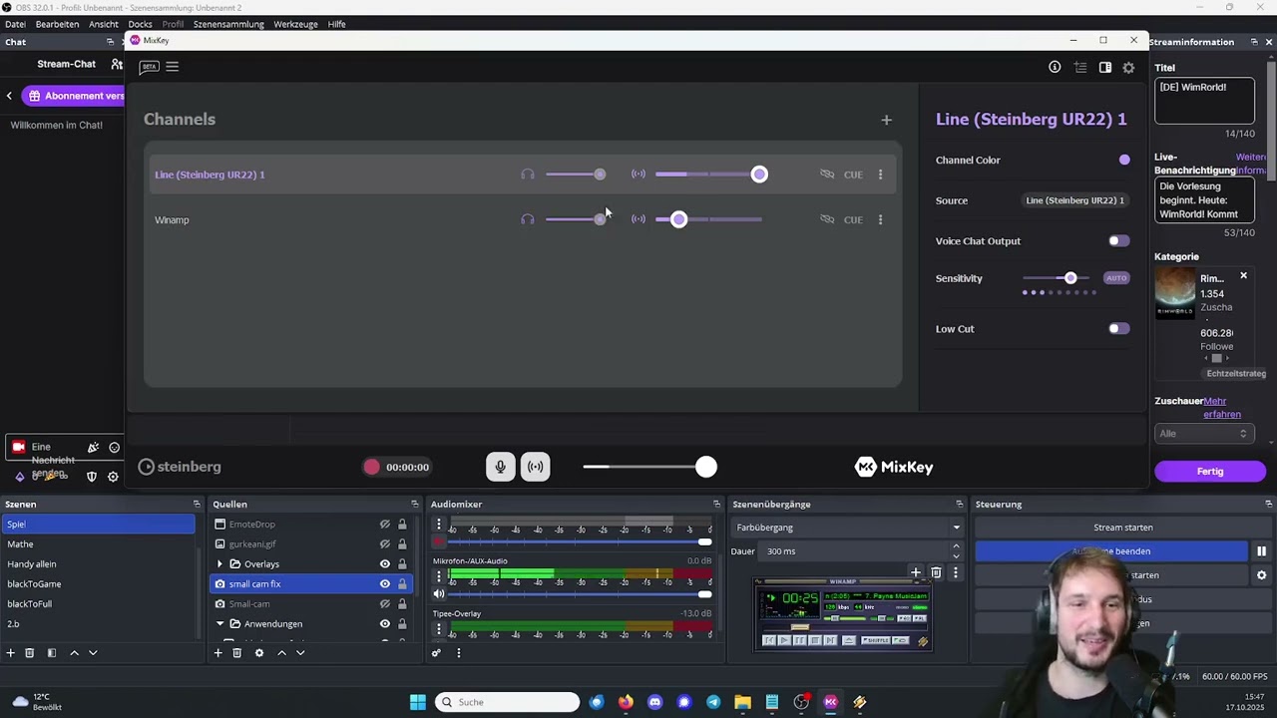1277x718 pixels.
Task: Add a transition with the Szenenübergänge plus icon
Action: [x=916, y=572]
